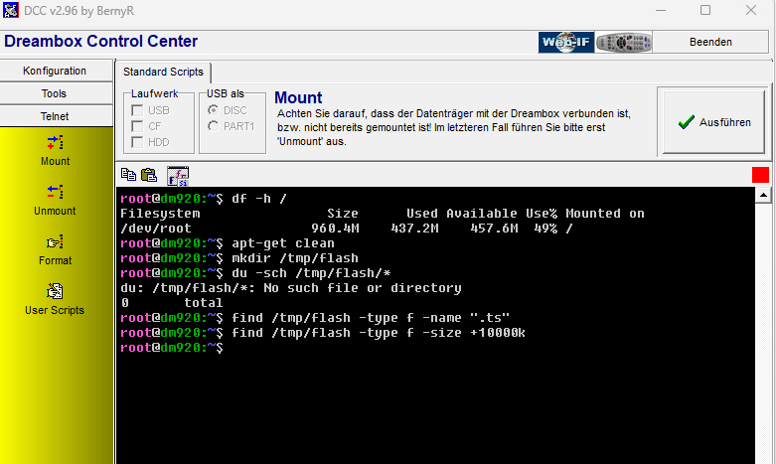Screen dimensions: 776x464
Task: Open the Konfiguration section
Action: tap(55, 71)
